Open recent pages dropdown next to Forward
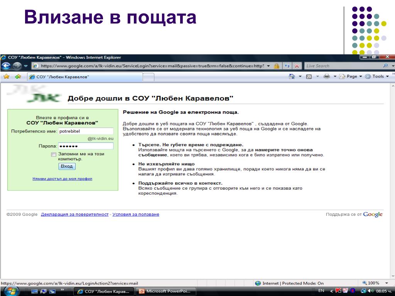This screenshot has height=296, width=395. click(x=26, y=66)
